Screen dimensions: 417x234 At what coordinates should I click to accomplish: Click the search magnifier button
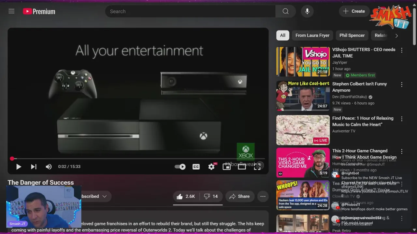285,11
